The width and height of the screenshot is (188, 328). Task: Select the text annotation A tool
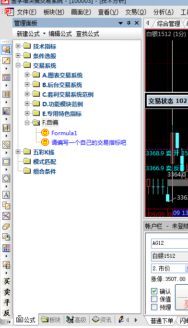coord(6,195)
